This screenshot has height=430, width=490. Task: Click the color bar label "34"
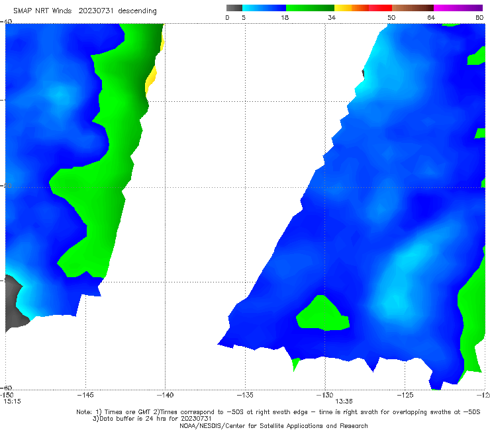[x=332, y=17]
